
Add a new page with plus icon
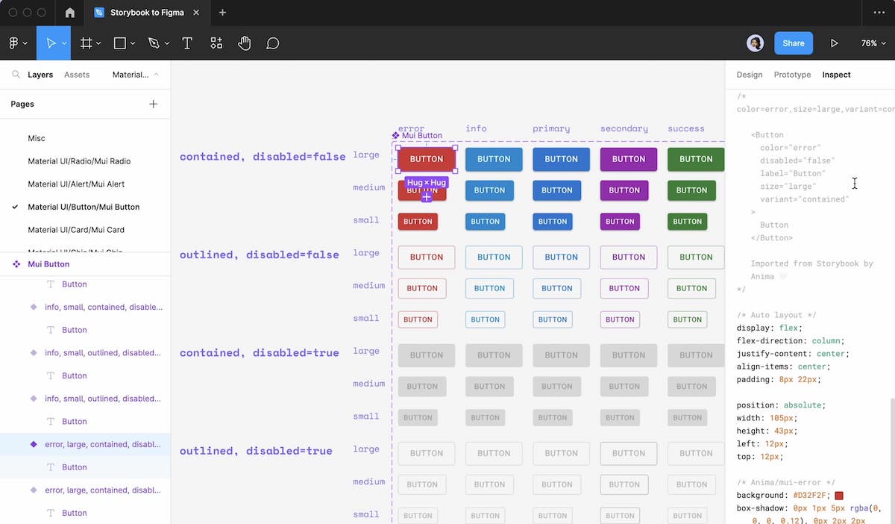click(x=153, y=104)
